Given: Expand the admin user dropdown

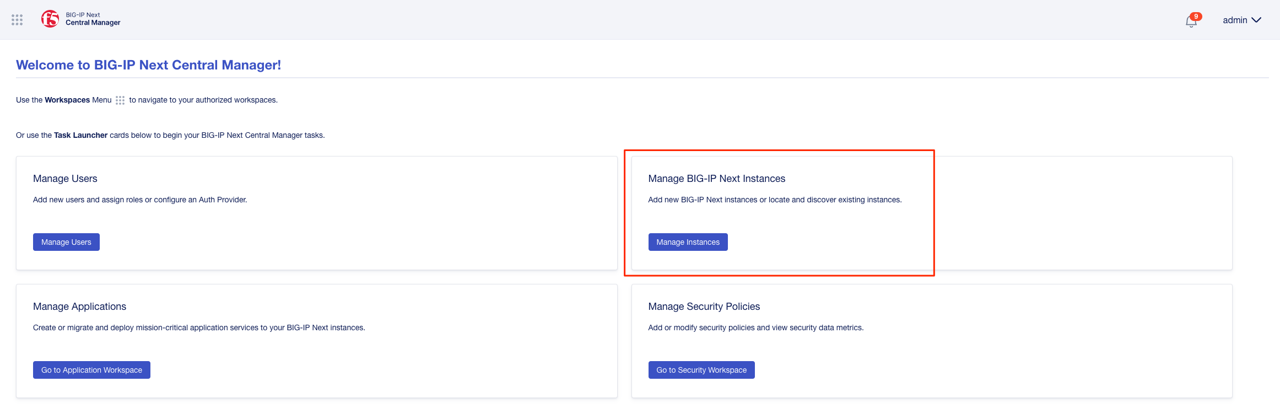Looking at the screenshot, I should (x=1242, y=20).
